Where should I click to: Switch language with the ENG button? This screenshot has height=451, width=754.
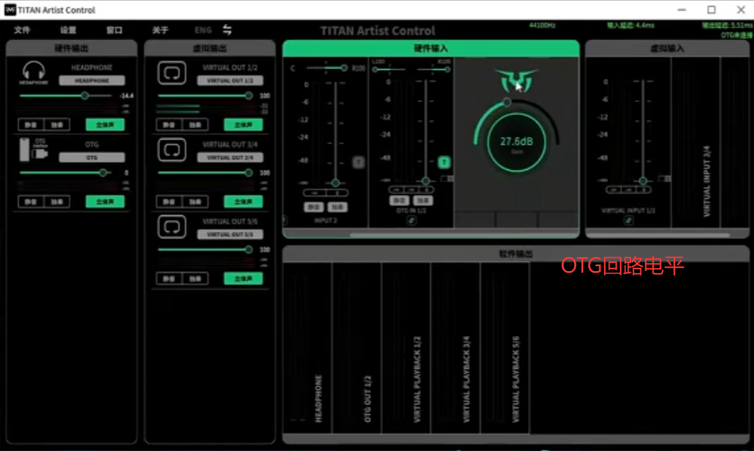(x=203, y=30)
